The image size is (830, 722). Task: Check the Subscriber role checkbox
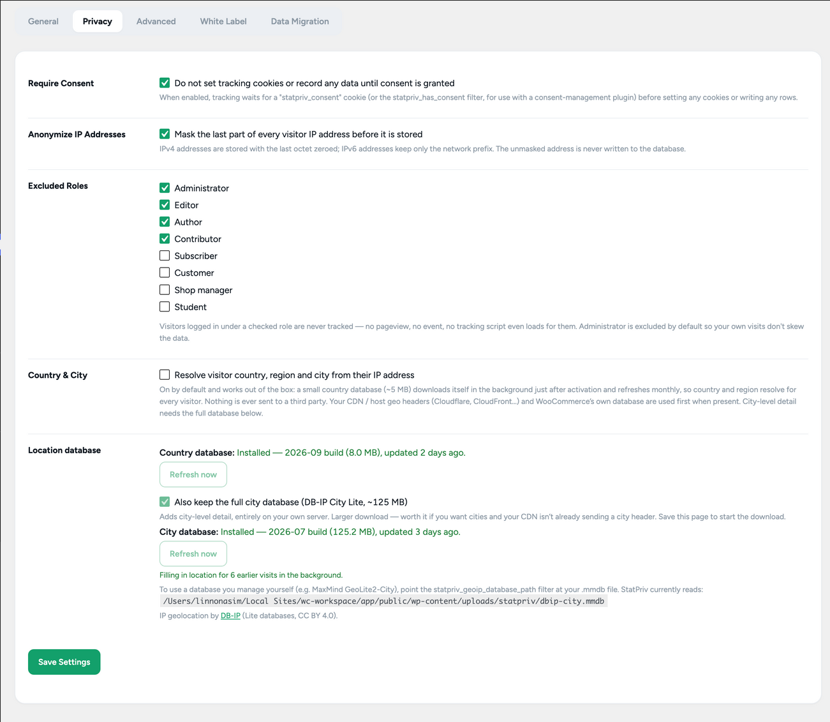[x=165, y=255]
